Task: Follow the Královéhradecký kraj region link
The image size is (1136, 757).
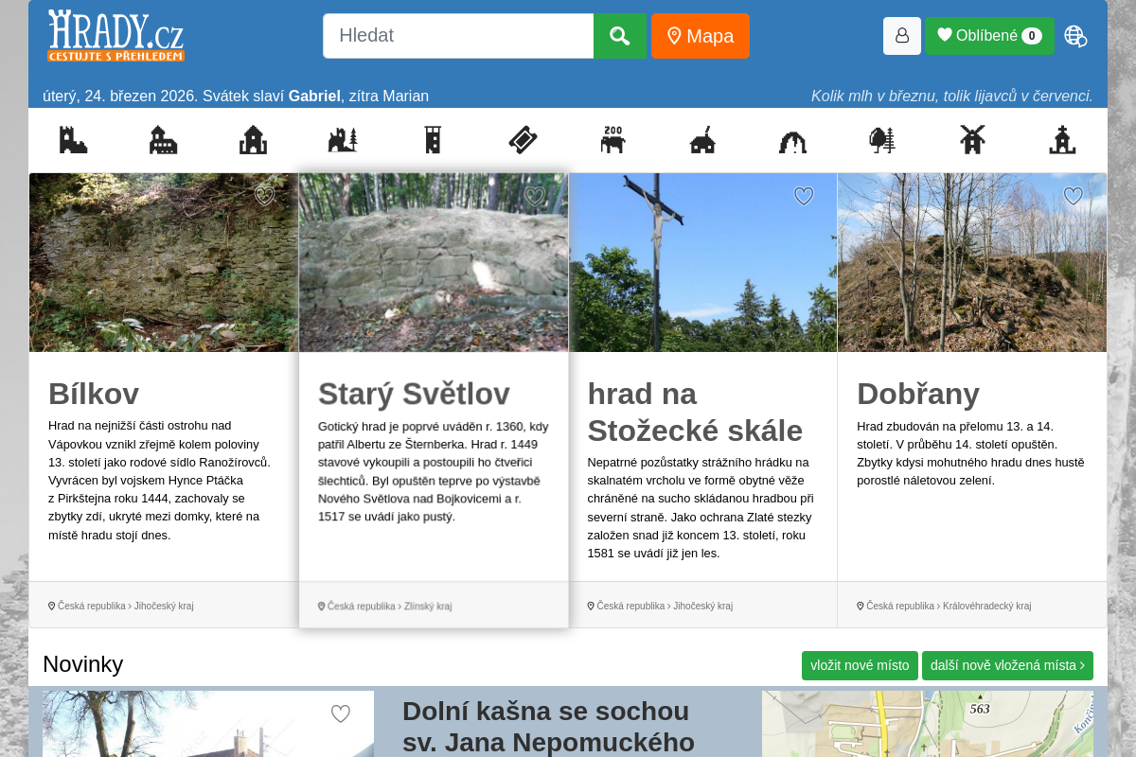Action: pos(986,606)
